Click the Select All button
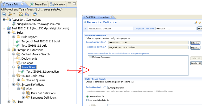 196,58
